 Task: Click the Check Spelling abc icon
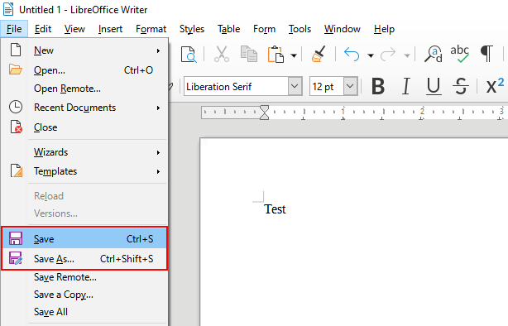(459, 54)
